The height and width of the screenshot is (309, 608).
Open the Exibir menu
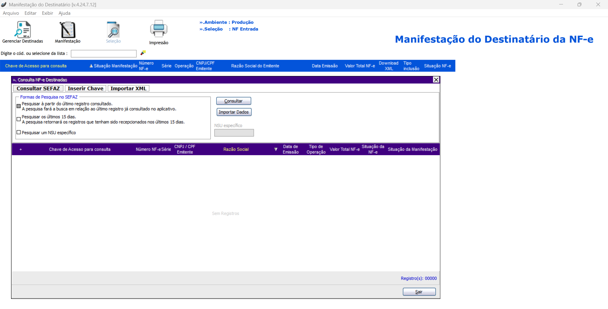coord(48,13)
